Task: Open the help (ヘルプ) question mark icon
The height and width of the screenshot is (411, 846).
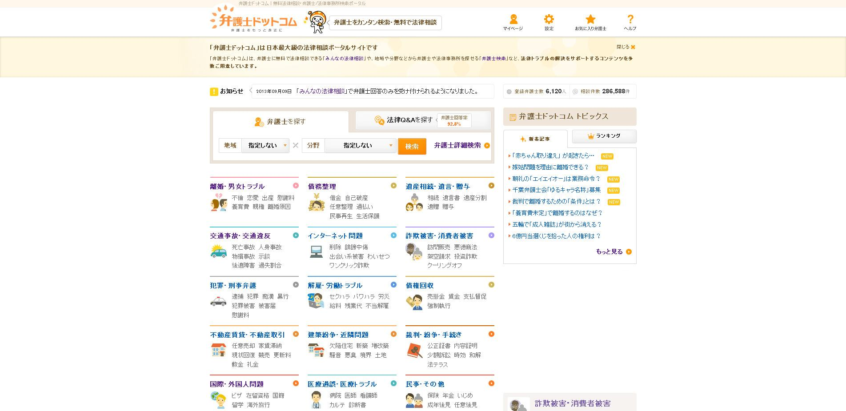Action: pos(630,22)
